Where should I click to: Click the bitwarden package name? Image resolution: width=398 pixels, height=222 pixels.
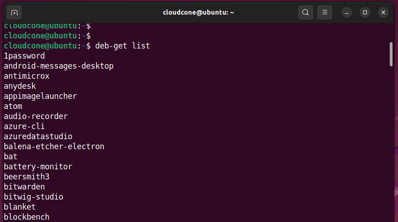pyautogui.click(x=24, y=187)
